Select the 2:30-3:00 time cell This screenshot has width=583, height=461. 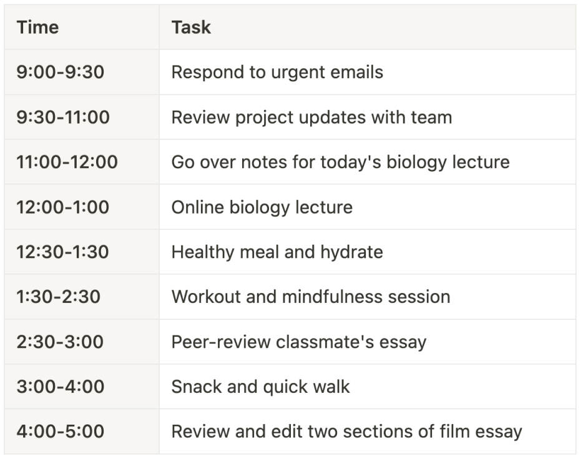pos(60,342)
